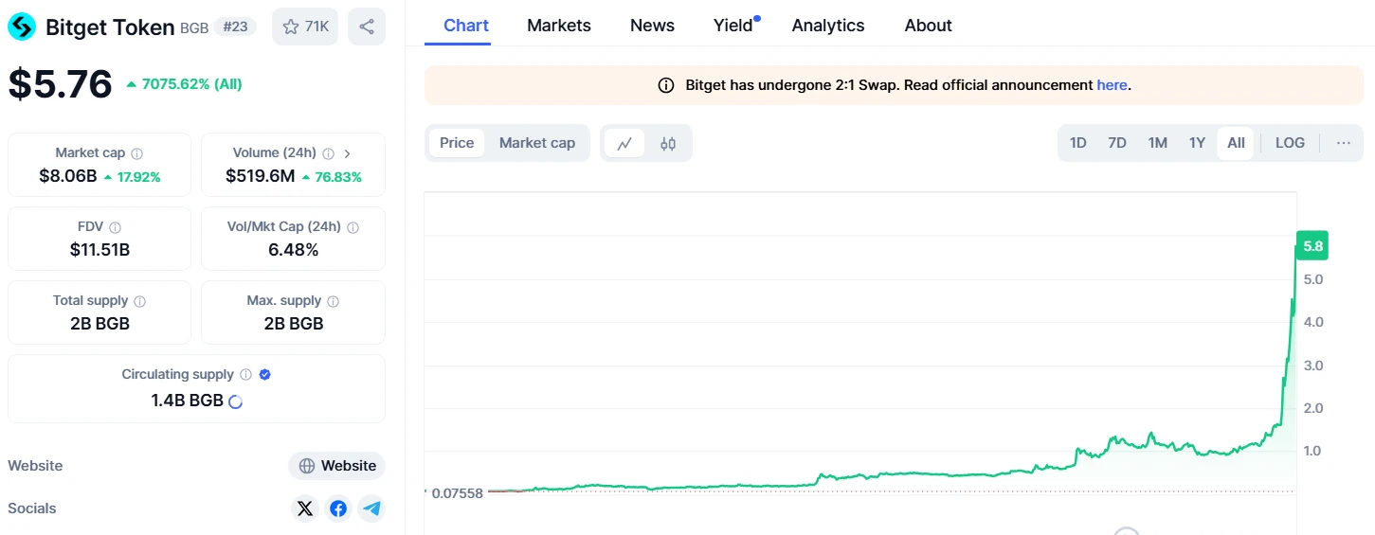Open chart more options ellipsis
Screen dimensions: 1375x535
click(x=1344, y=143)
